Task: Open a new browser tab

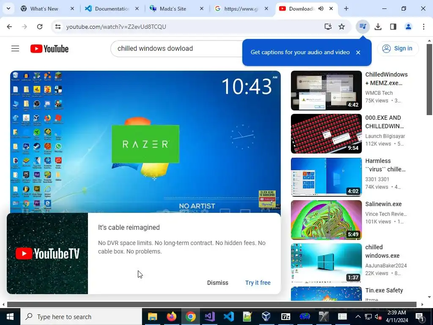Action: click(x=346, y=8)
